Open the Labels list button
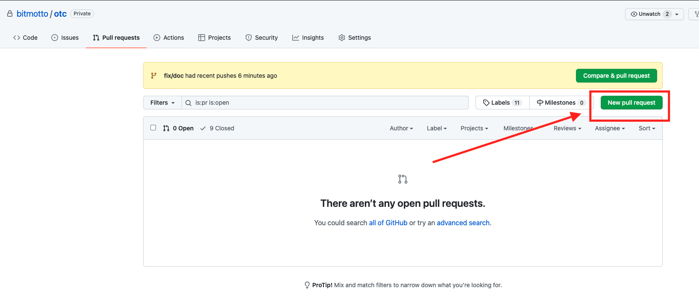 coord(502,103)
